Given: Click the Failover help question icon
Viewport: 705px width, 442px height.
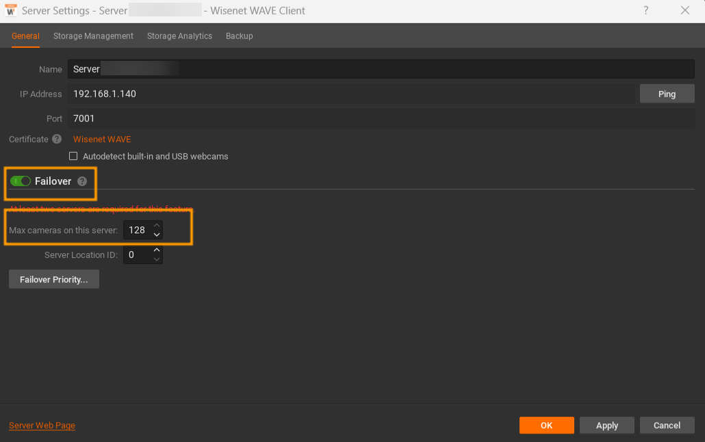Looking at the screenshot, I should [x=82, y=181].
